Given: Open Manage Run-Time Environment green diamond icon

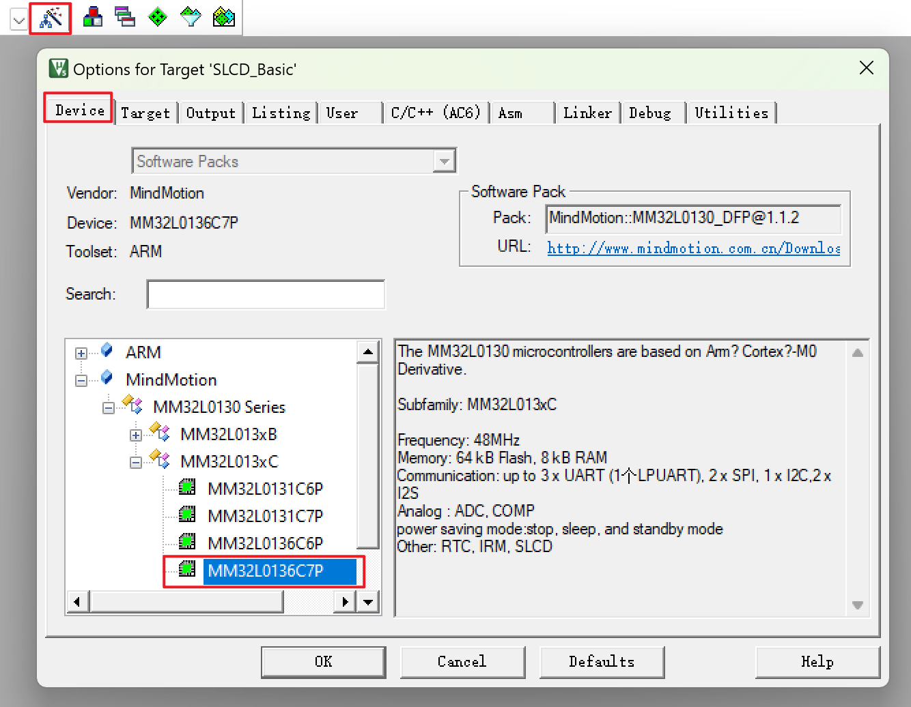Looking at the screenshot, I should point(158,17).
